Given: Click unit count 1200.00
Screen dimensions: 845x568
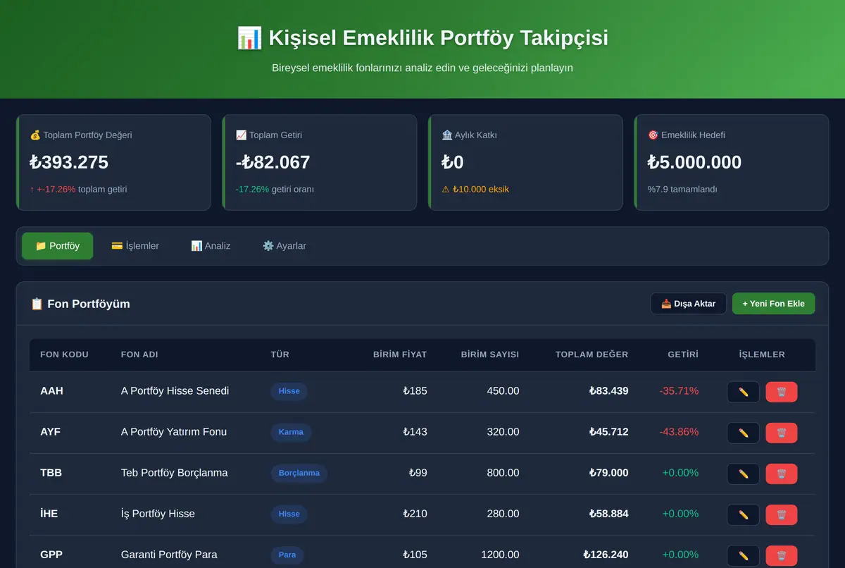Looking at the screenshot, I should coord(500,555).
